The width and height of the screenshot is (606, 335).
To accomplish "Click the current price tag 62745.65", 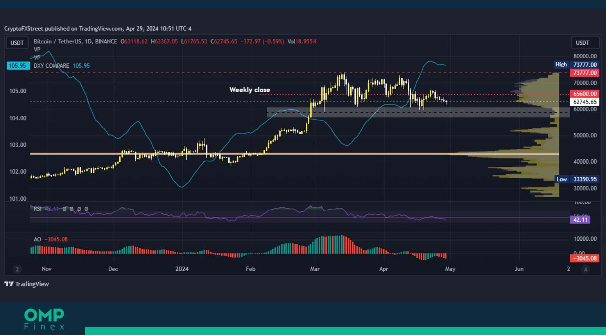I will (x=585, y=102).
